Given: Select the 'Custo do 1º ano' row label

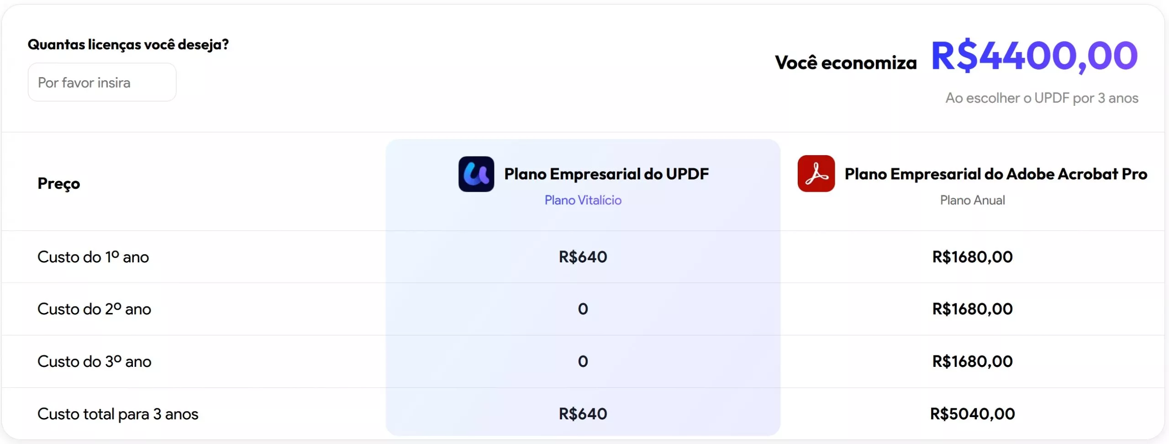Looking at the screenshot, I should (93, 257).
